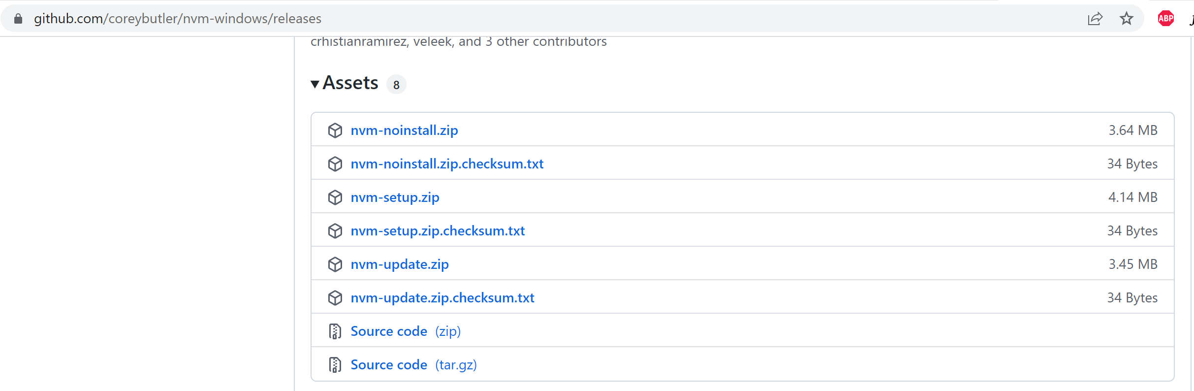
Task: Click 34 Bytes in nvm-setup.zip.checksum.txt row
Action: (1132, 231)
